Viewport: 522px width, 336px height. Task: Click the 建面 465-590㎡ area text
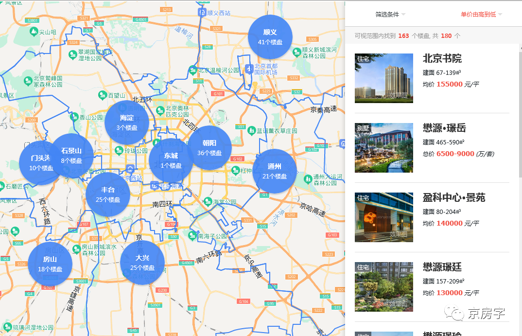pos(443,142)
